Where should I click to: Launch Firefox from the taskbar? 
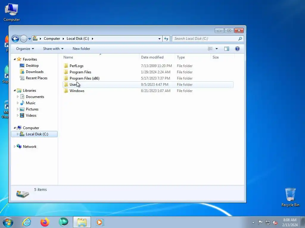45,222
